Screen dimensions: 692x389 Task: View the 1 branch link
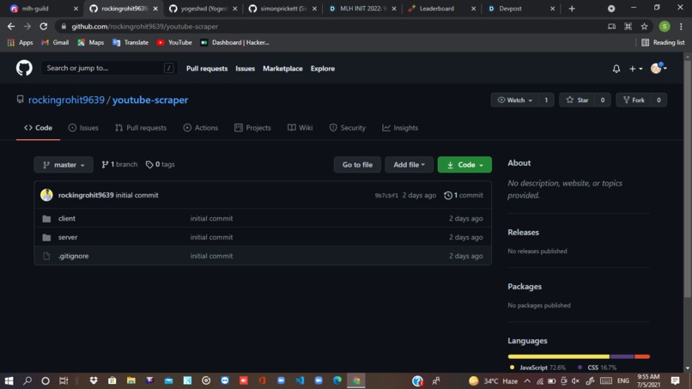click(x=119, y=164)
